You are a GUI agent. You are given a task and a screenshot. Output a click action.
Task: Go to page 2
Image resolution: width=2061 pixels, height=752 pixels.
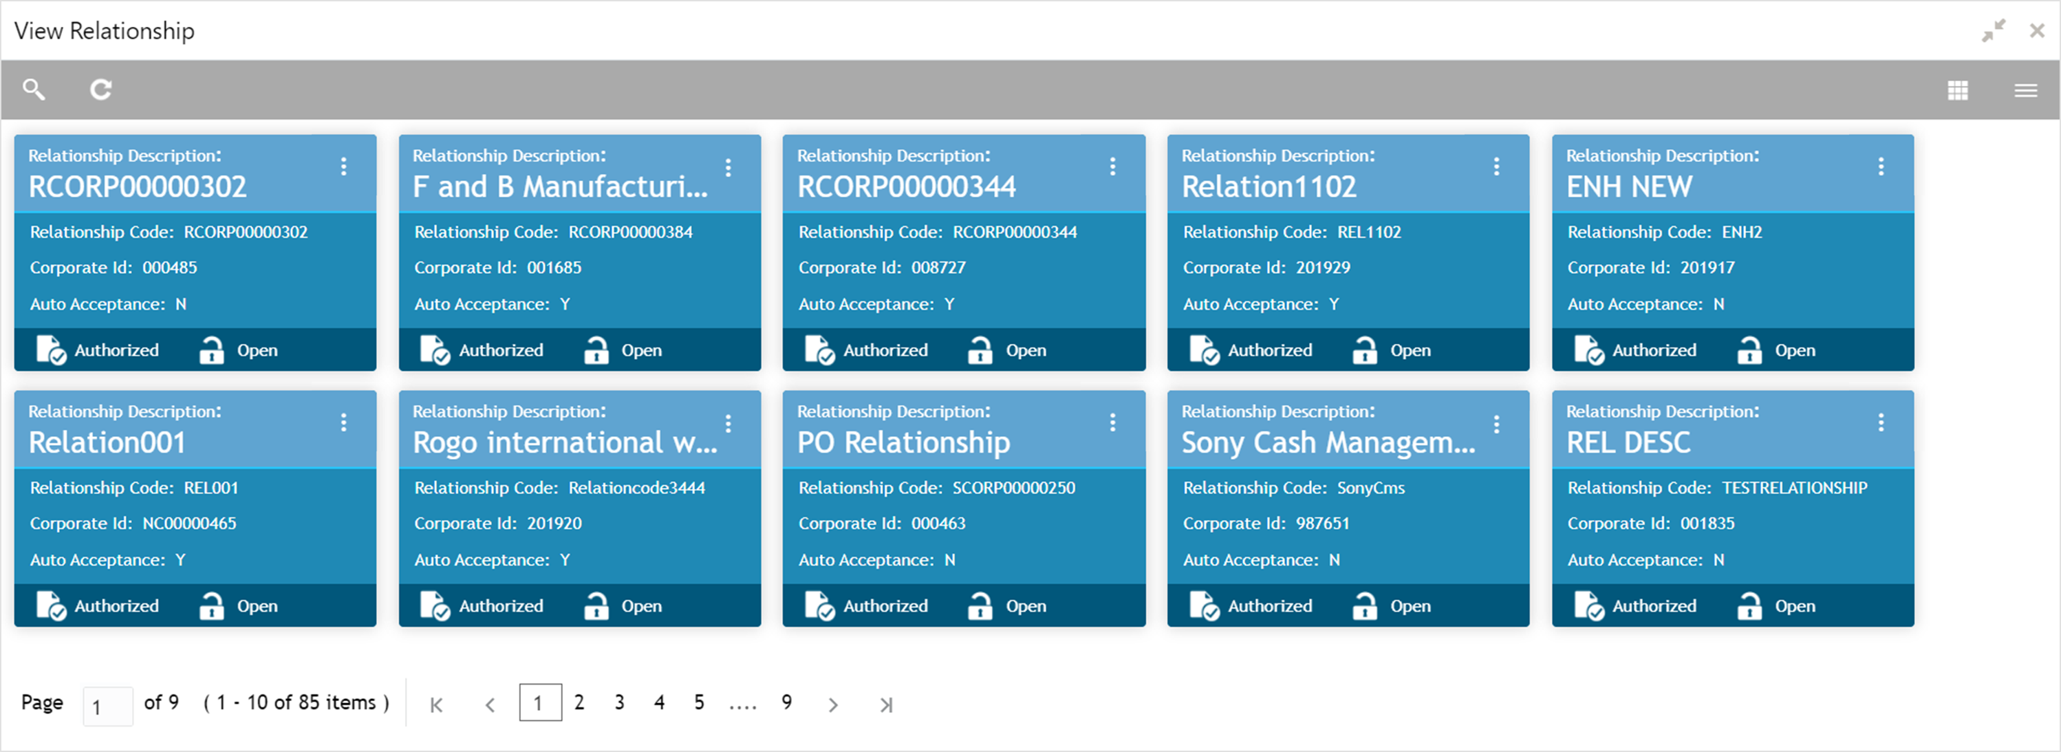(x=579, y=702)
